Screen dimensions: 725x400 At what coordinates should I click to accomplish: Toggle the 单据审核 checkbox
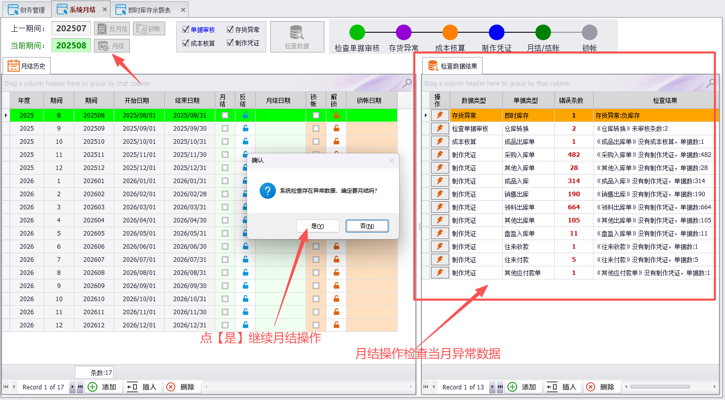pos(186,29)
